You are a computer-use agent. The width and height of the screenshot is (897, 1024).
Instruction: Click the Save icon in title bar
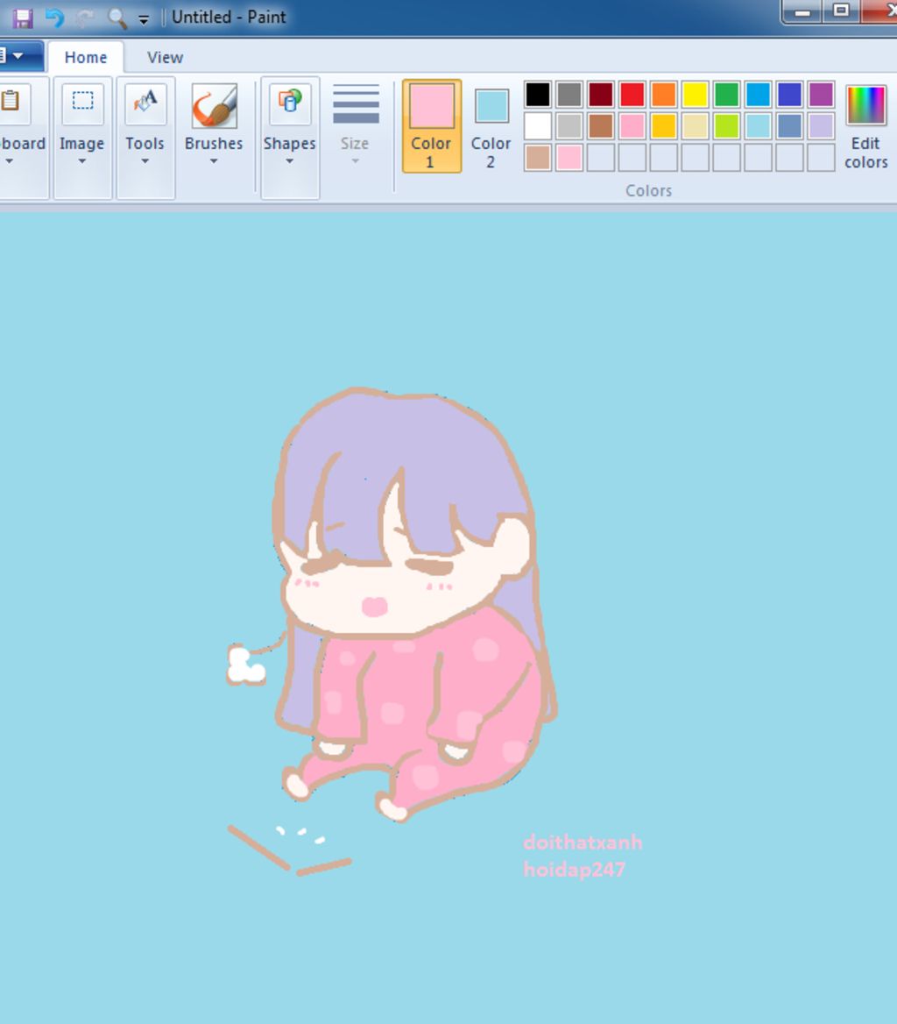point(23,18)
